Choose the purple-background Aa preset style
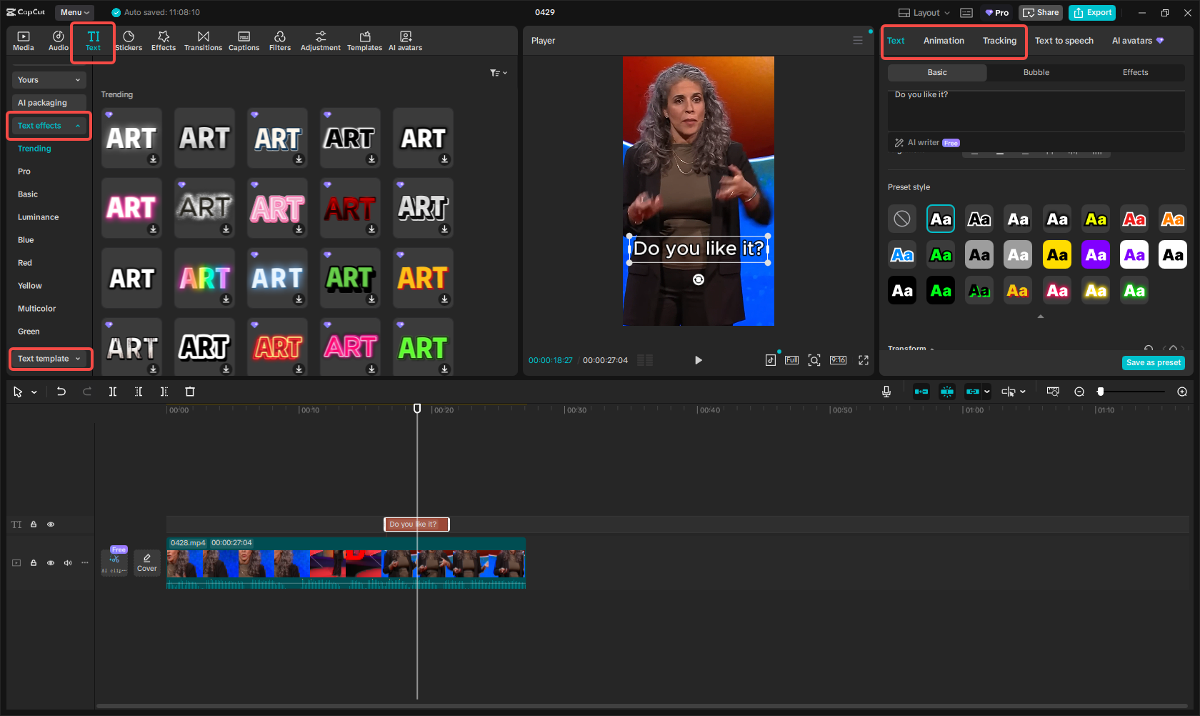The width and height of the screenshot is (1200, 716). tap(1096, 255)
